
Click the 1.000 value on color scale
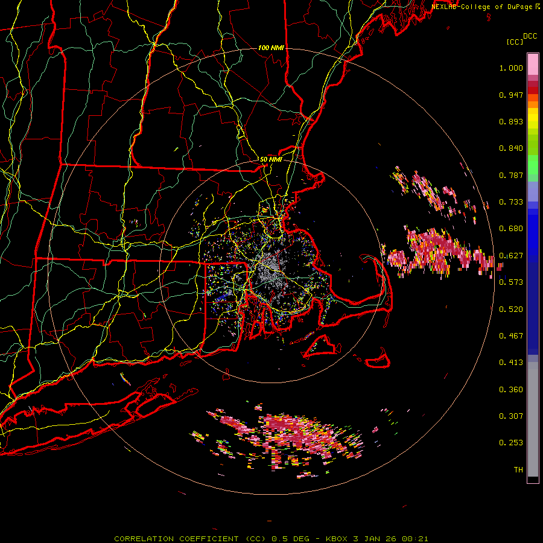[x=511, y=68]
